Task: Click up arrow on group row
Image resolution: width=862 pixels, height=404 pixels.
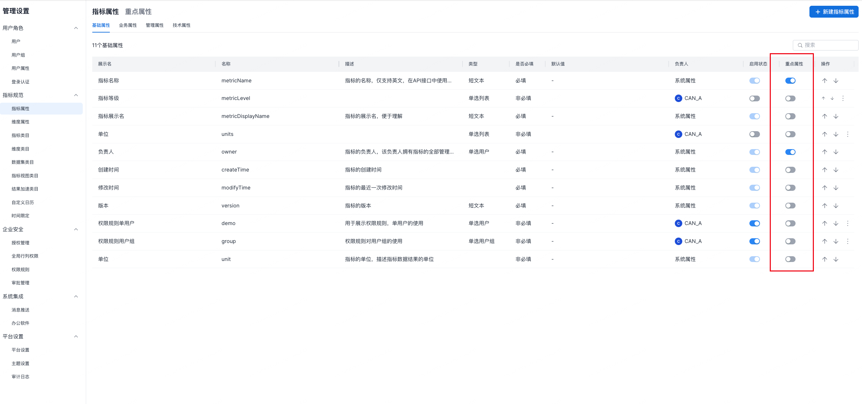Action: point(824,241)
